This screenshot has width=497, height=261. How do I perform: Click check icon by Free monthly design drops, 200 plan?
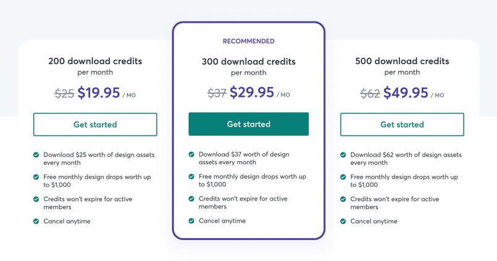(x=36, y=177)
